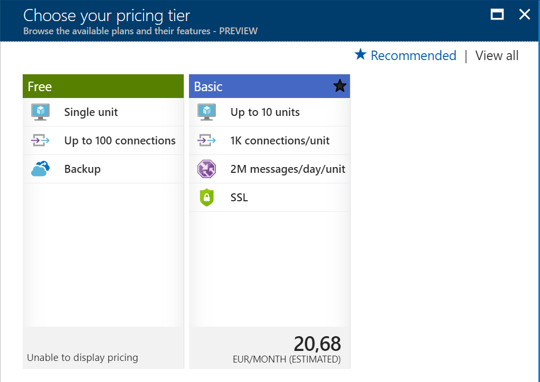This screenshot has height=382, width=540.
Task: Click the star icon on the Basic tier header
Action: [x=339, y=86]
